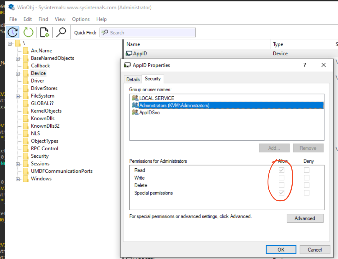
Task: Click the Driver folder icon
Action: click(26, 81)
